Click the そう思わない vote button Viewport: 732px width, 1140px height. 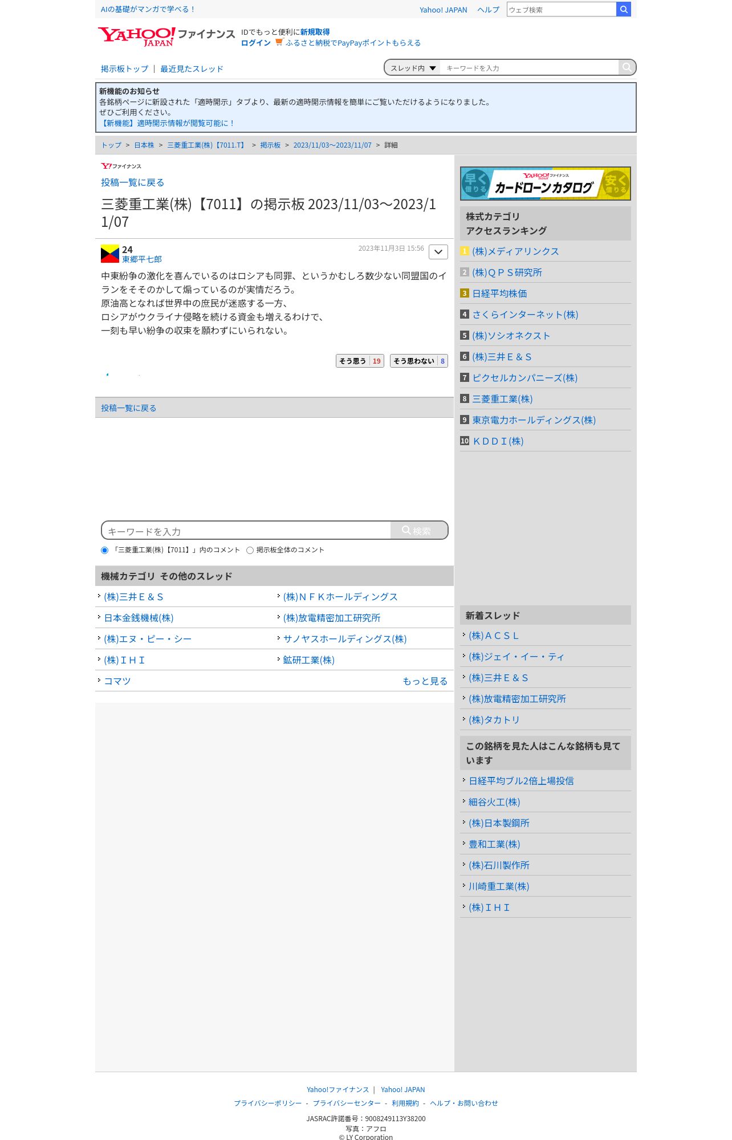tap(419, 361)
